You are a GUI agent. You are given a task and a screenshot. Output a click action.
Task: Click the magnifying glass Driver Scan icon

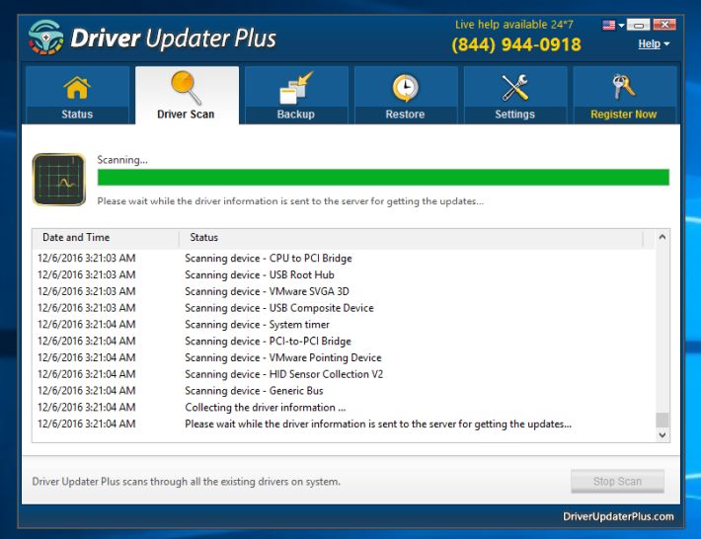[186, 88]
